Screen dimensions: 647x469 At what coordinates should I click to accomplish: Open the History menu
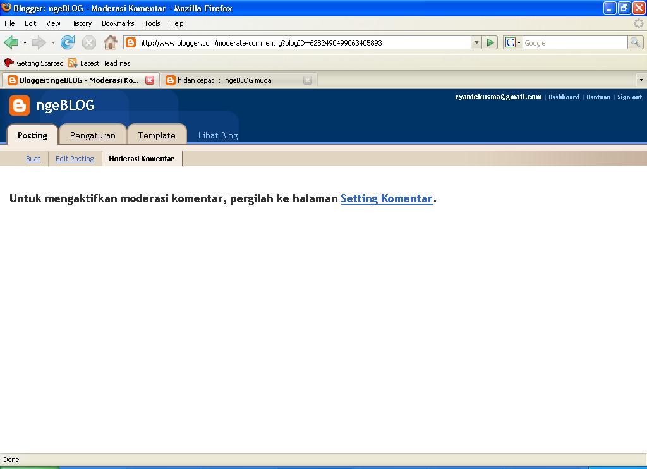[81, 23]
